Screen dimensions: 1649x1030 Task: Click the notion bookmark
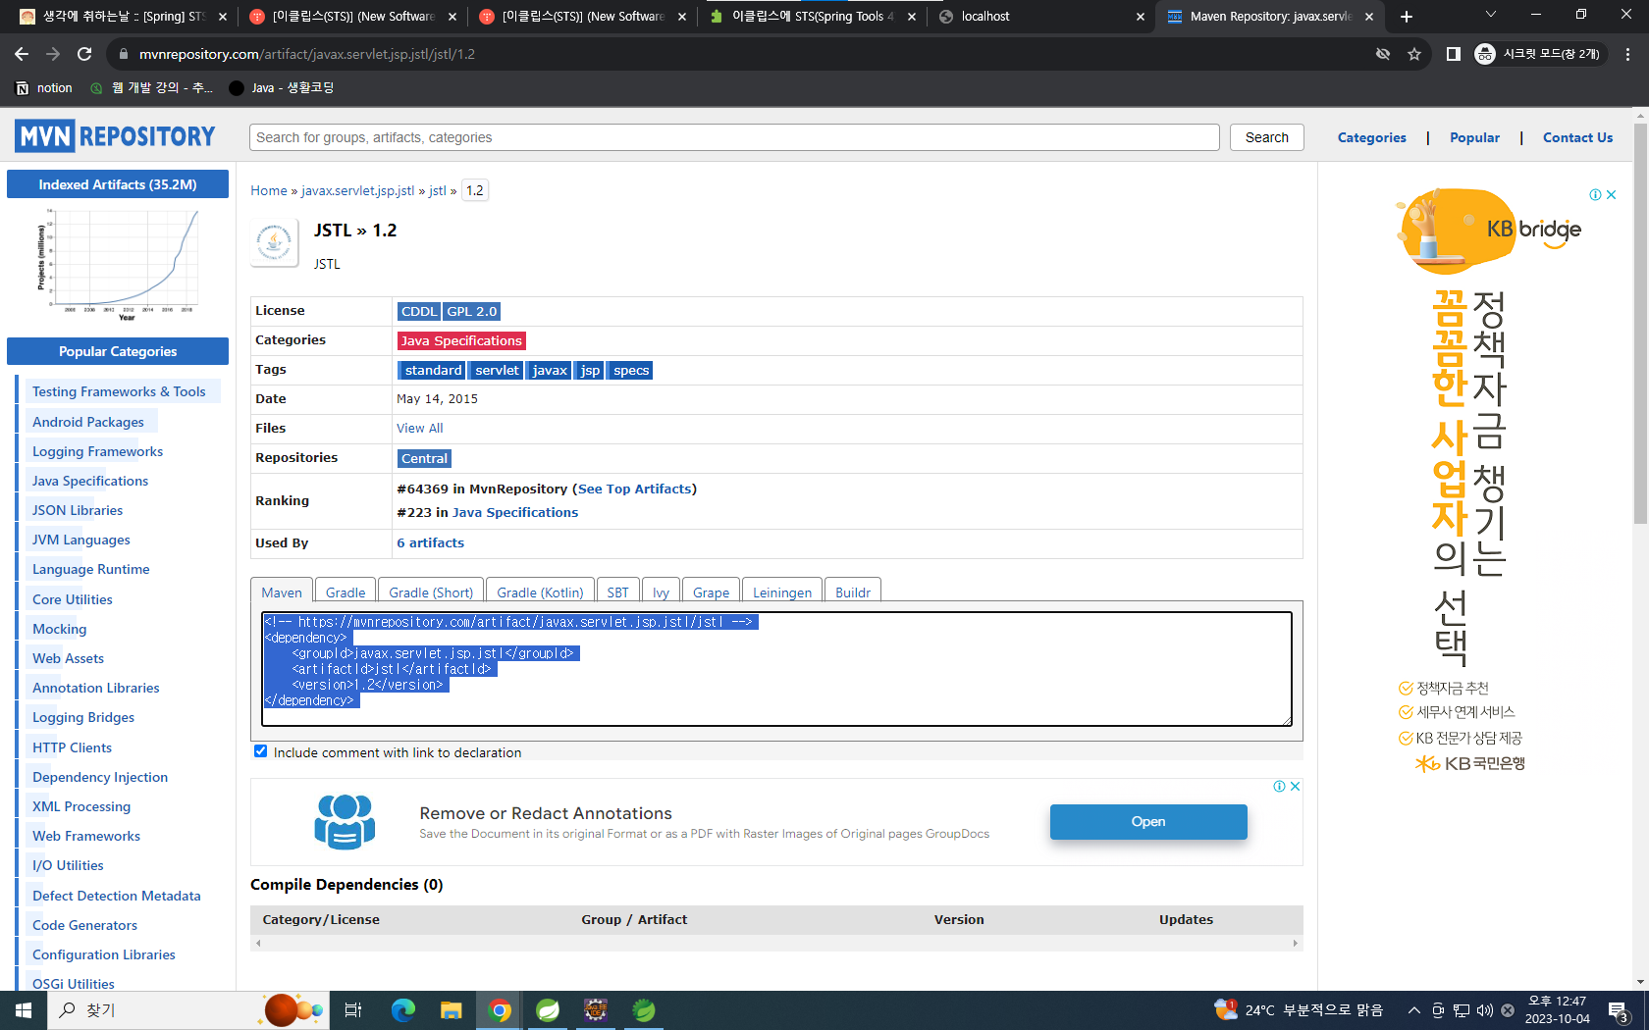(x=45, y=88)
